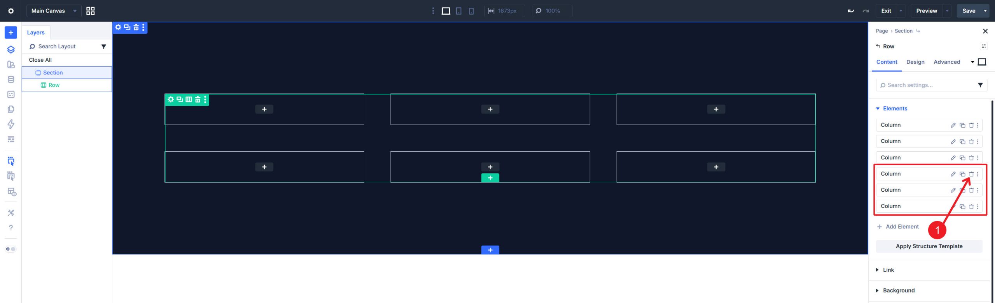Screen dimensions: 995x303
Task: Open Preview button dropdown arrow
Action: pyautogui.click(x=947, y=11)
